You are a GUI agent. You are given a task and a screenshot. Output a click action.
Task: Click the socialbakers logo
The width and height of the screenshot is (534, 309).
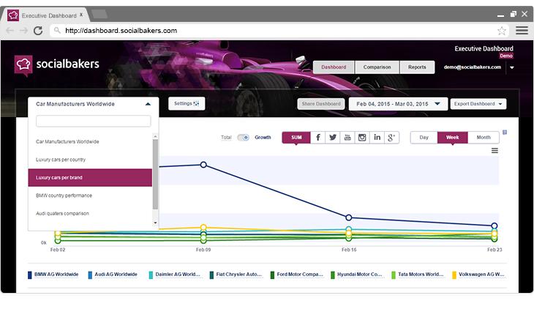(57, 64)
